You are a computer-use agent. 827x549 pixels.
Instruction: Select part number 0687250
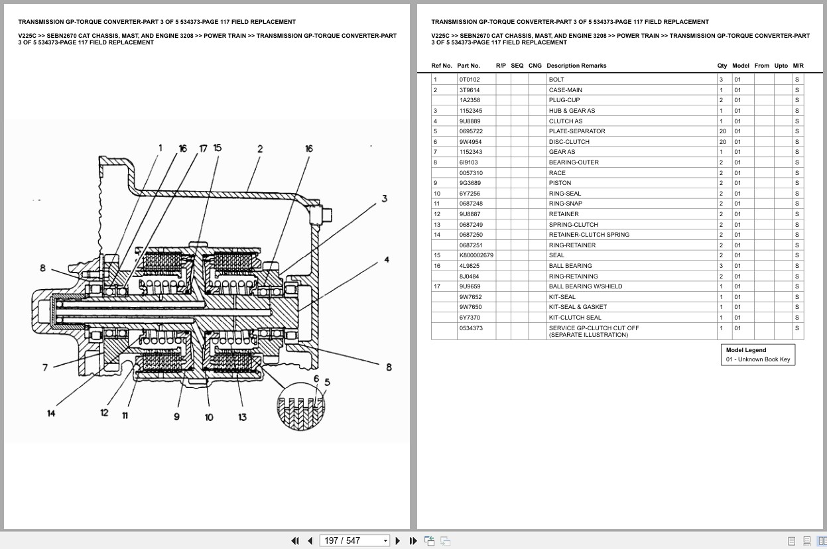click(471, 235)
